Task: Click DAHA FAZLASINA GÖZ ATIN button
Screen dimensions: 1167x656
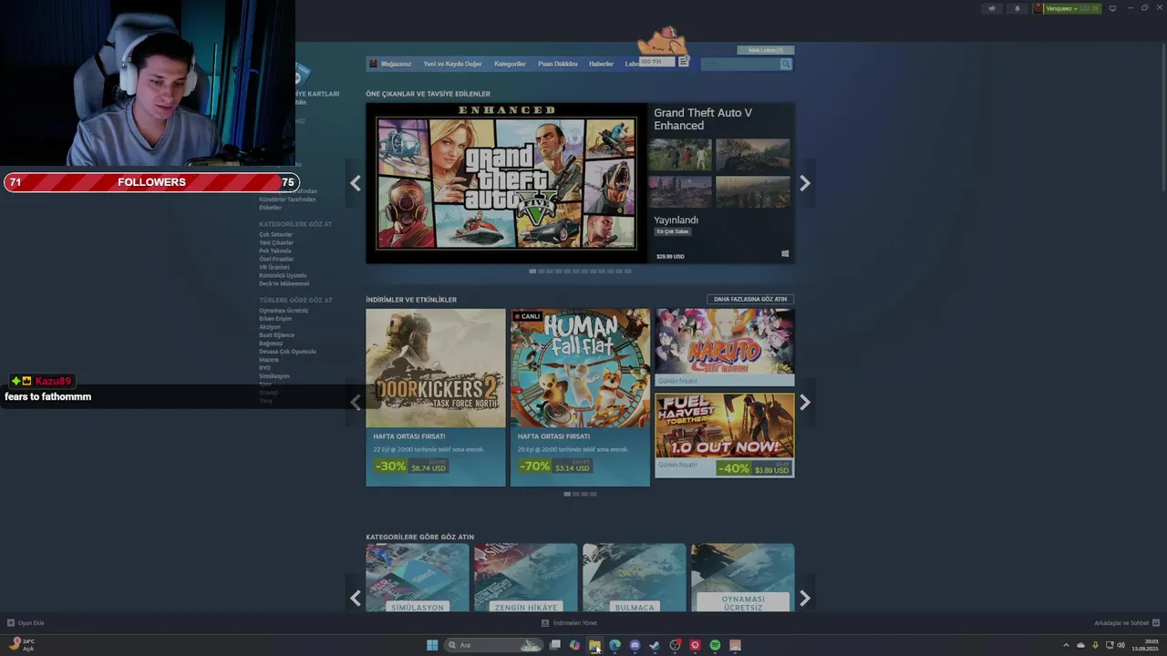Action: [x=750, y=299]
